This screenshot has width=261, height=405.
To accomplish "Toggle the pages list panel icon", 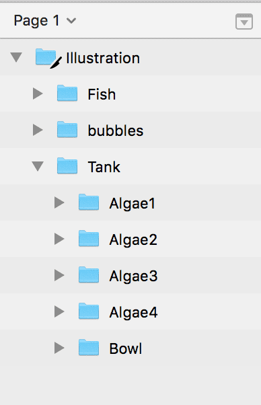I will coord(244,22).
